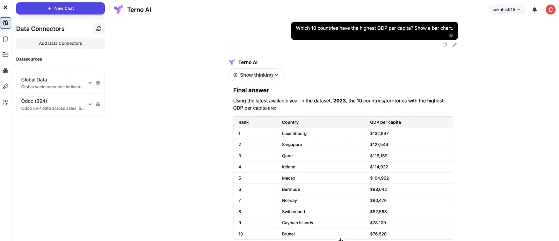Click the Final answer heading
The width and height of the screenshot is (559, 241).
click(251, 90)
